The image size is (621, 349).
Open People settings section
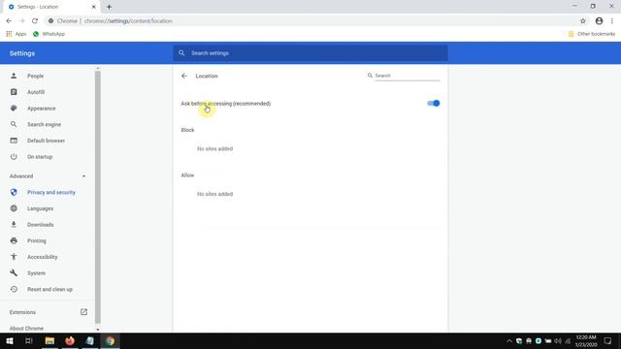[35, 76]
